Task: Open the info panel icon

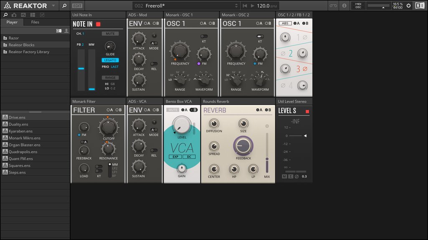Action: [x=344, y=5]
